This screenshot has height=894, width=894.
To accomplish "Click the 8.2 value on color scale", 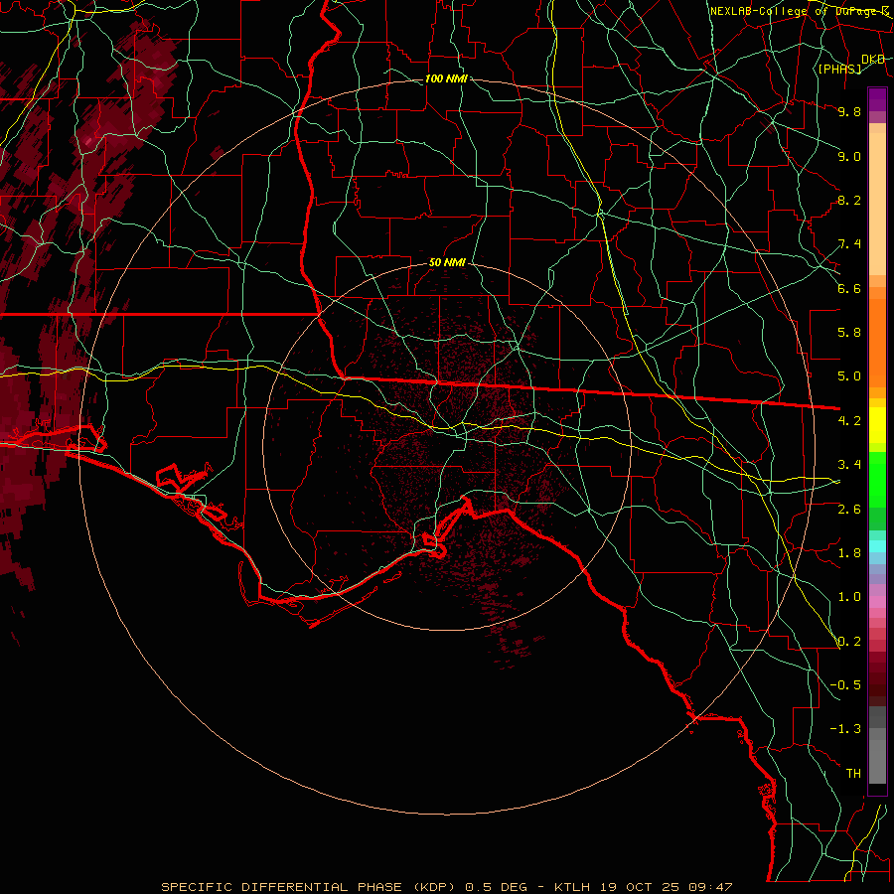I will [x=849, y=200].
